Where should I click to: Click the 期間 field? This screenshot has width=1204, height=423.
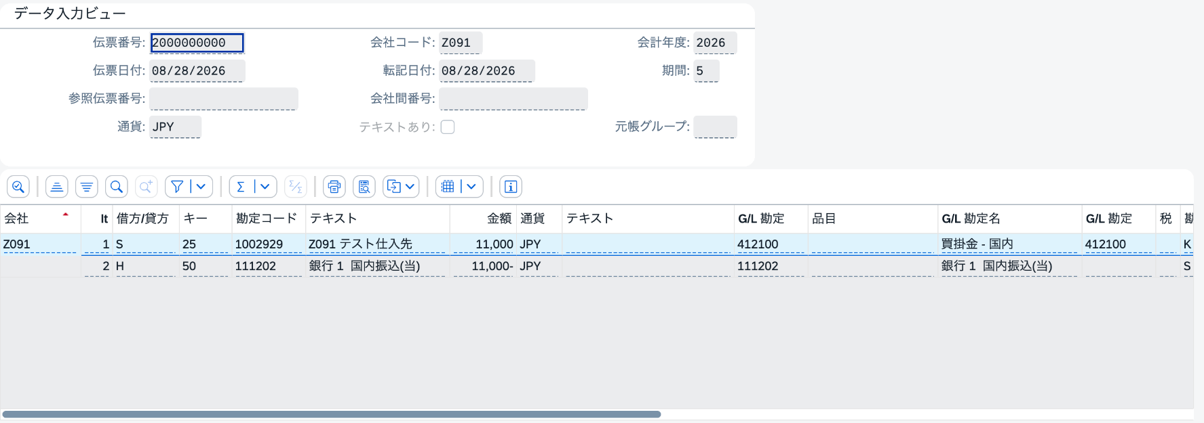(706, 71)
